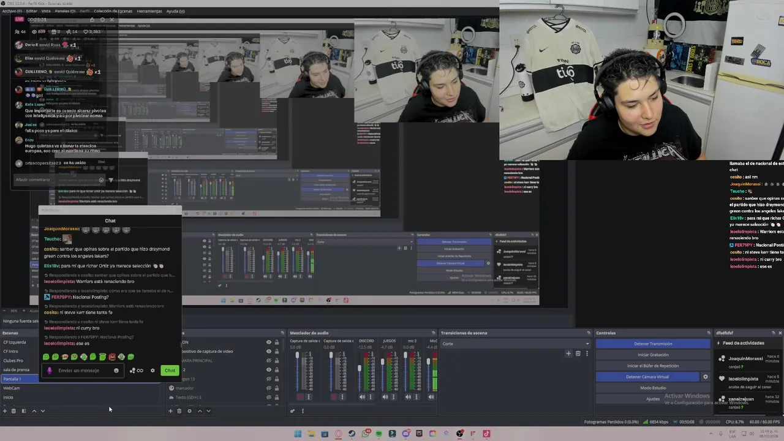The image size is (784, 441).
Task: Open TikTok app from the taskbar
Action: click(486, 434)
